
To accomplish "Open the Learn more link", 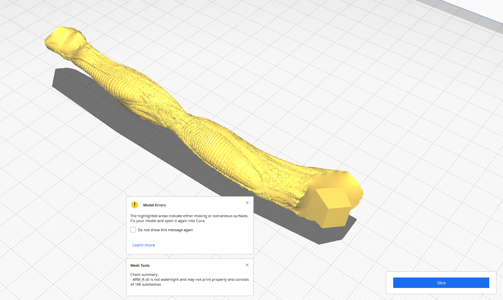I will point(143,245).
